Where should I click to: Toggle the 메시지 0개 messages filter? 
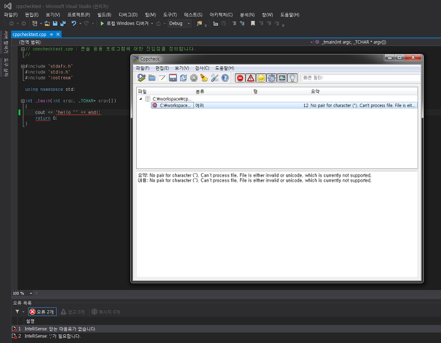point(106,311)
